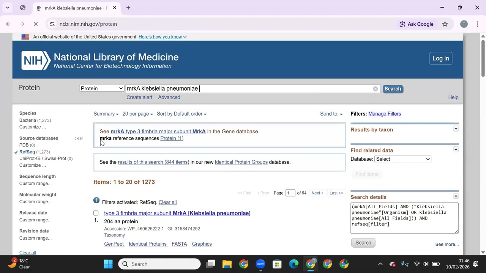Click the browser back arrow

click(8, 24)
